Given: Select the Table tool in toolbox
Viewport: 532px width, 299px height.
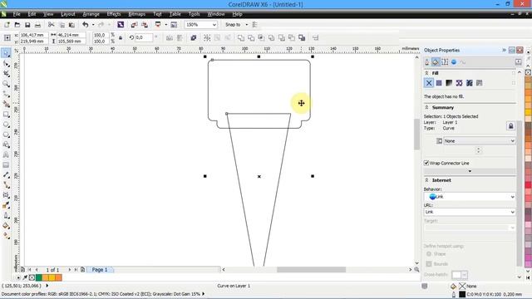Looking at the screenshot, I should 6,165.
